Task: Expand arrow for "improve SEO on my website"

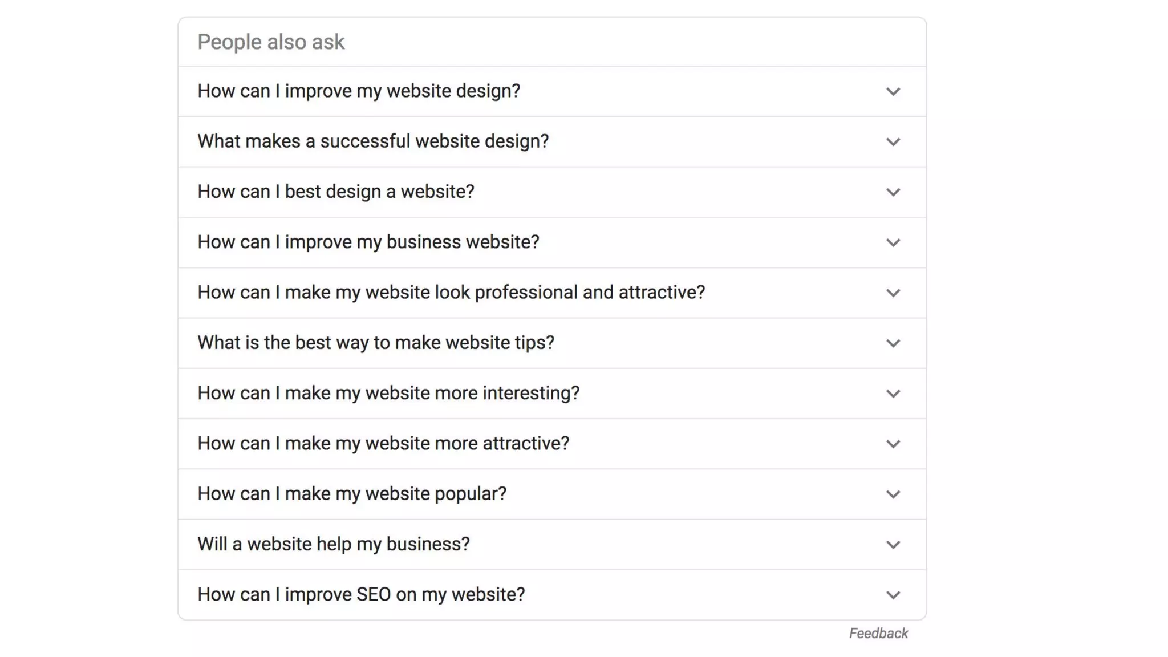Action: coord(893,595)
